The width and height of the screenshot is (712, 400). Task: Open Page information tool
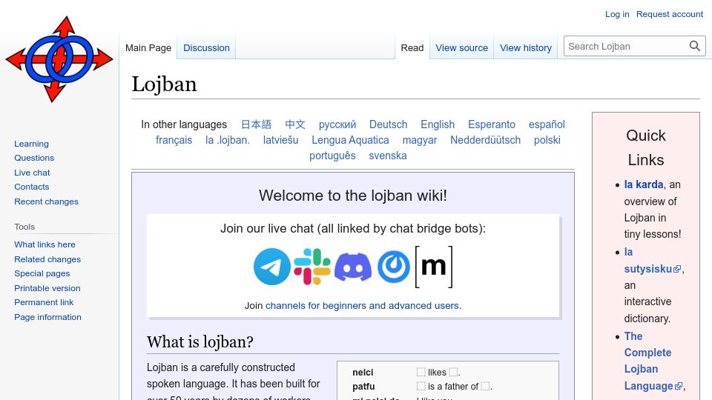coord(47,317)
